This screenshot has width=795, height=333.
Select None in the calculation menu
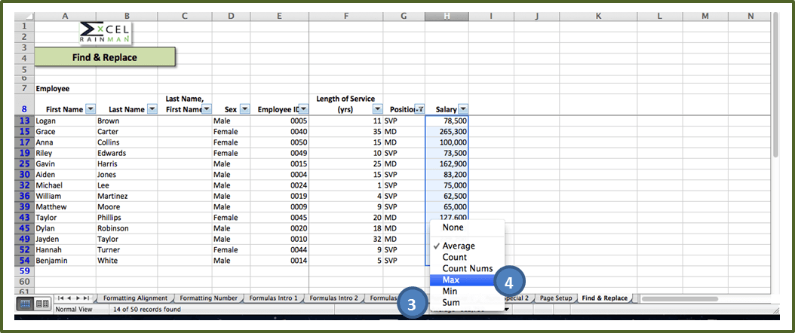[x=453, y=227]
